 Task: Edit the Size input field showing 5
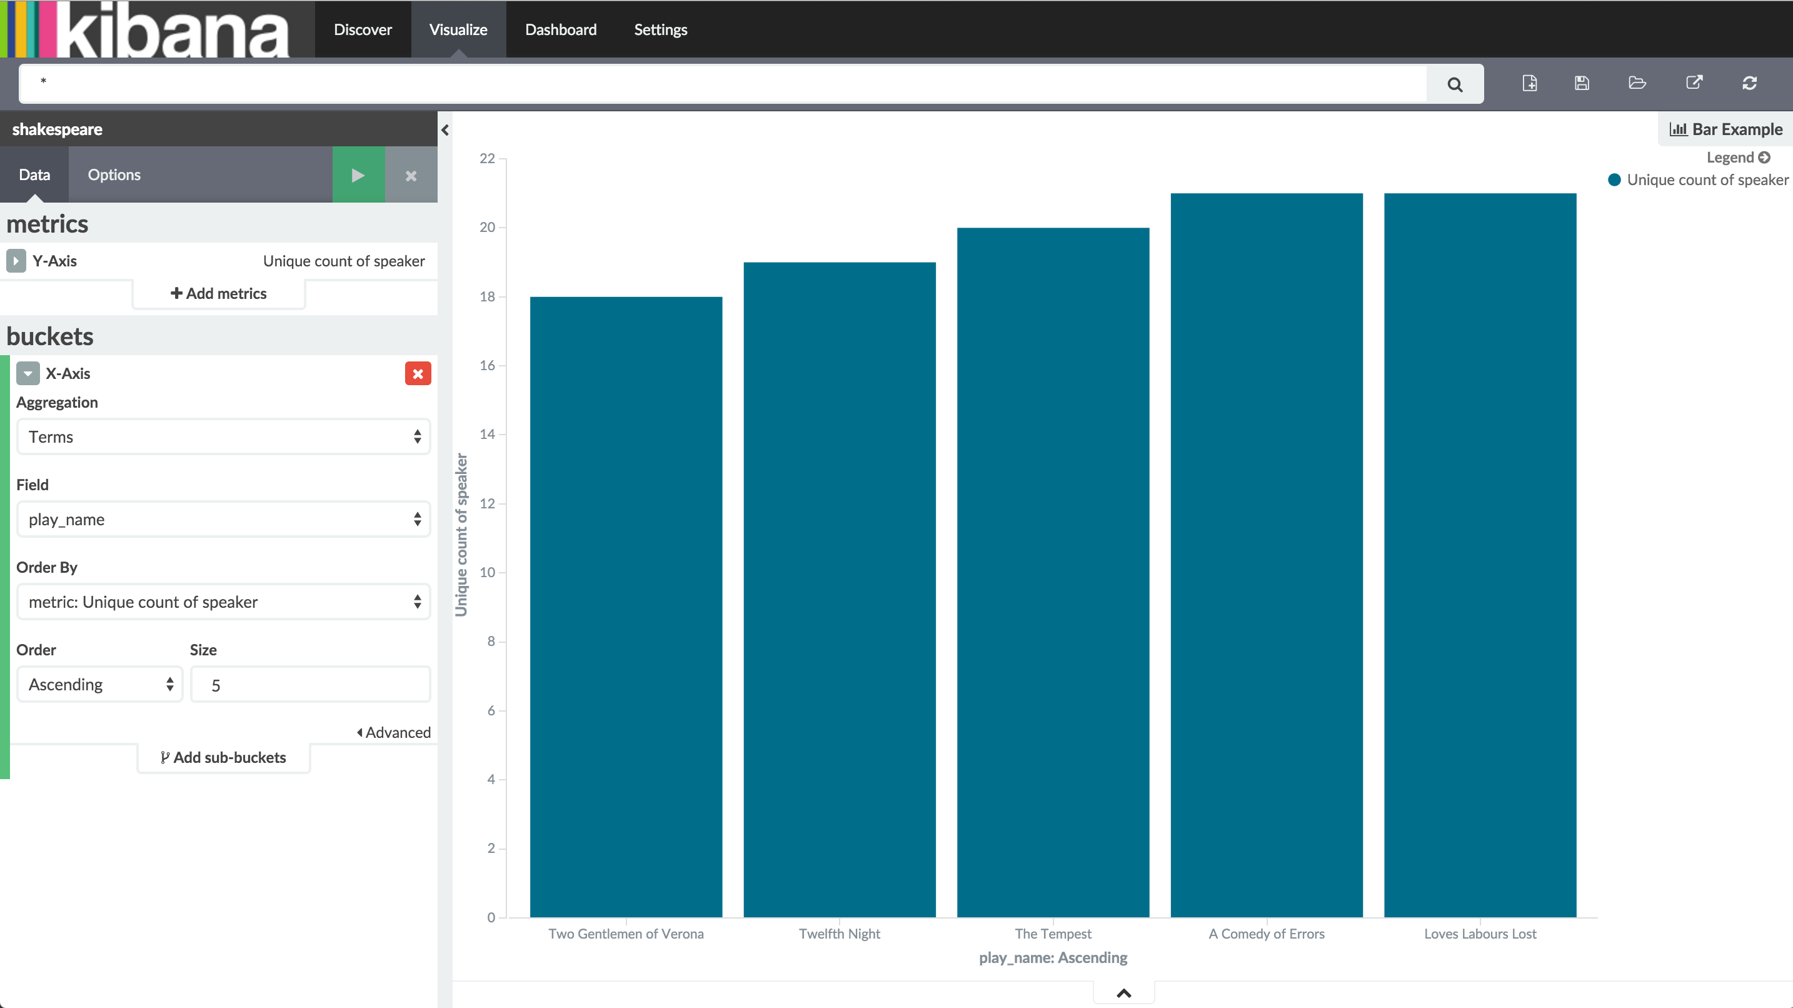pos(311,684)
